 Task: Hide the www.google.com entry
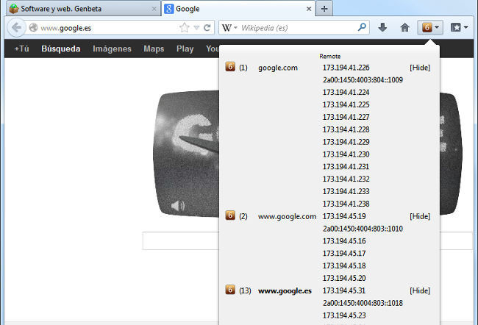[x=420, y=216]
